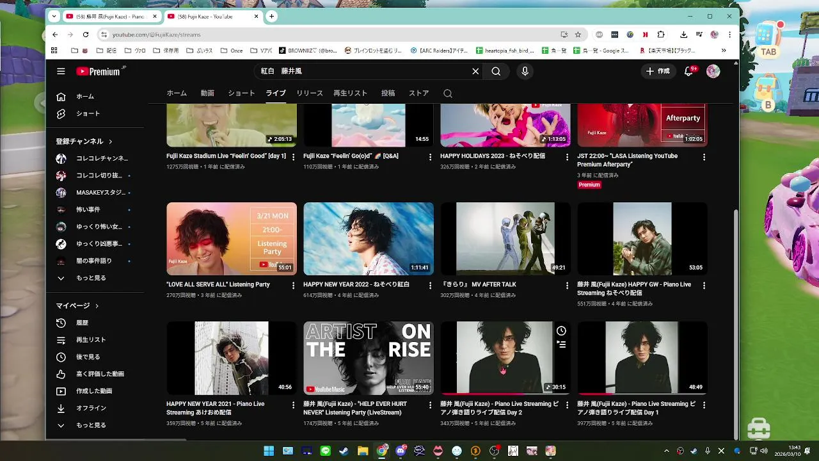Open File Explorer folder on taskbar
Image resolution: width=819 pixels, height=461 pixels.
tap(363, 451)
